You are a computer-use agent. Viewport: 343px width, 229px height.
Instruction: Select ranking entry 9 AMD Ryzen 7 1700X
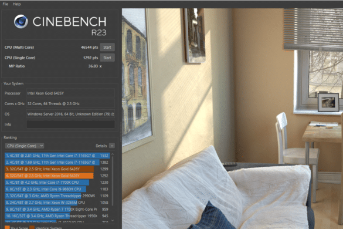click(x=57, y=209)
